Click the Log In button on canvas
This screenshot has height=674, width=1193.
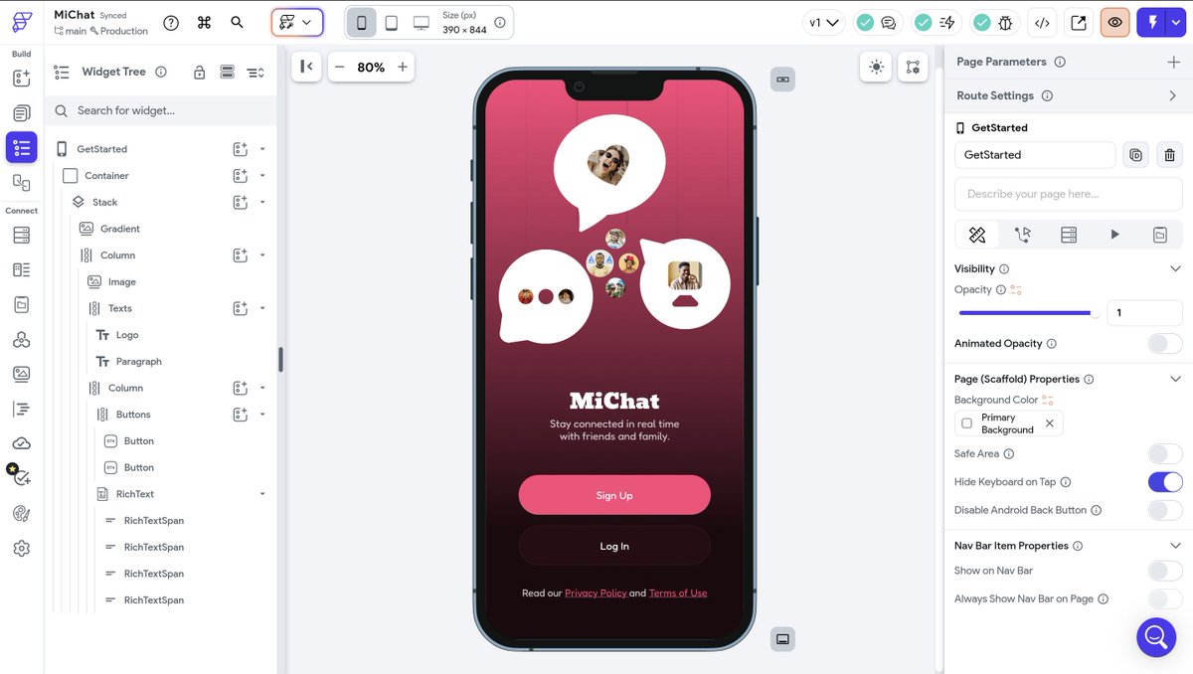click(614, 547)
